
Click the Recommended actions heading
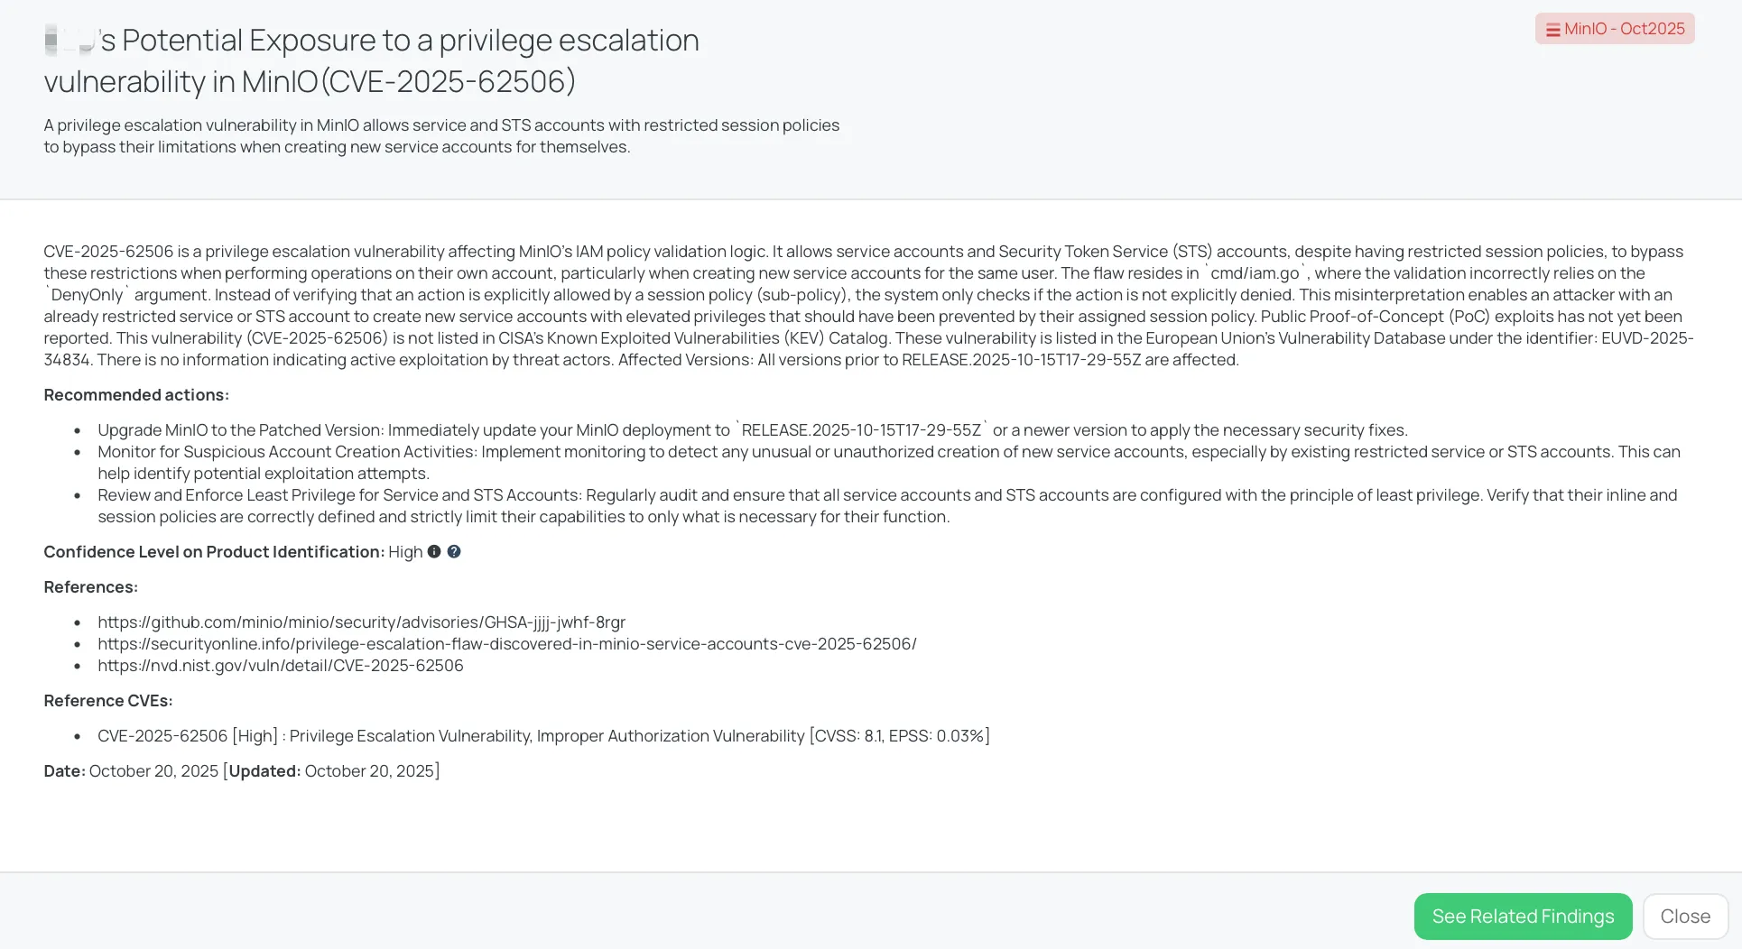point(136,395)
